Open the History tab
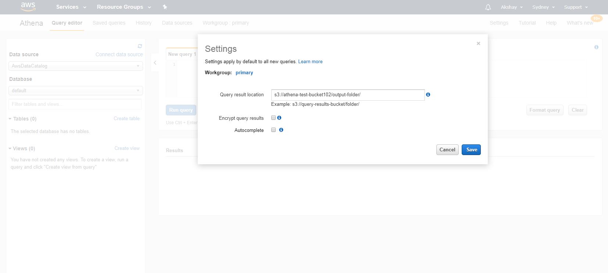This screenshot has width=608, height=273. pos(143,23)
